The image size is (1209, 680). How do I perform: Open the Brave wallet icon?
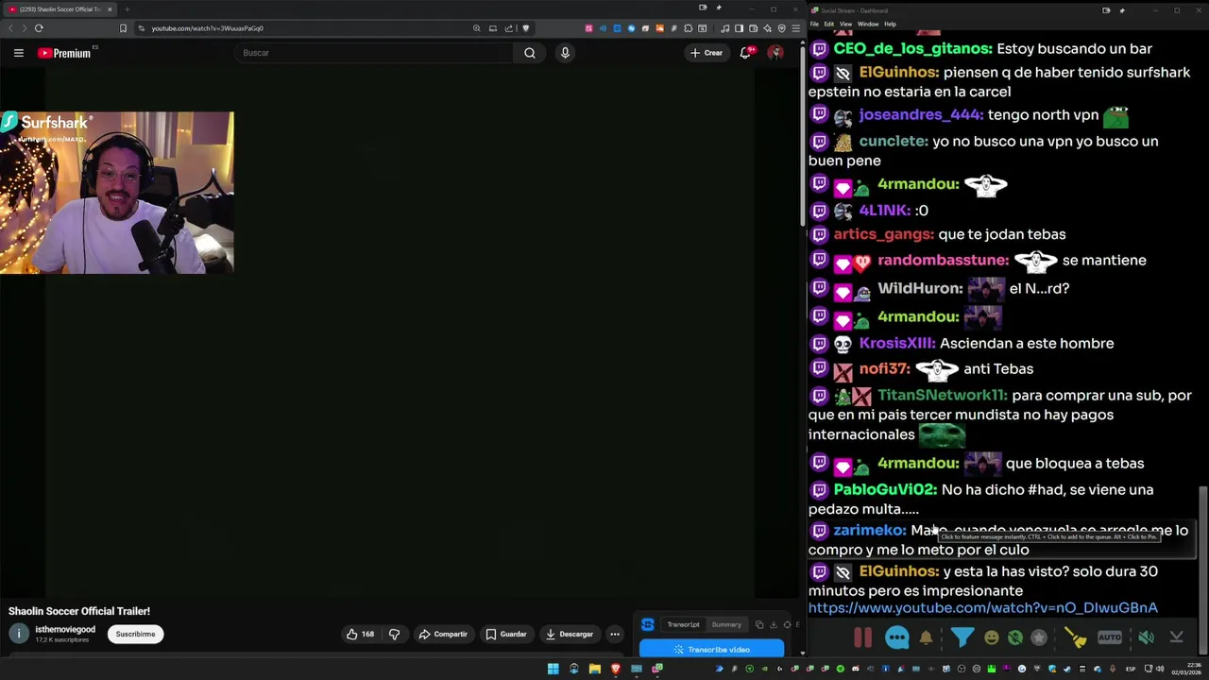coord(754,28)
